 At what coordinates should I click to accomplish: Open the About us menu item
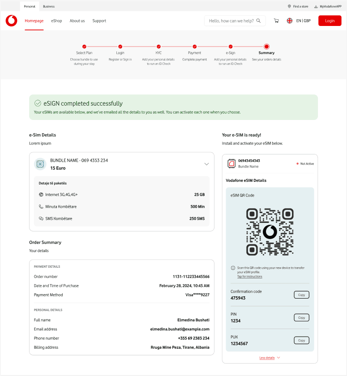[77, 21]
